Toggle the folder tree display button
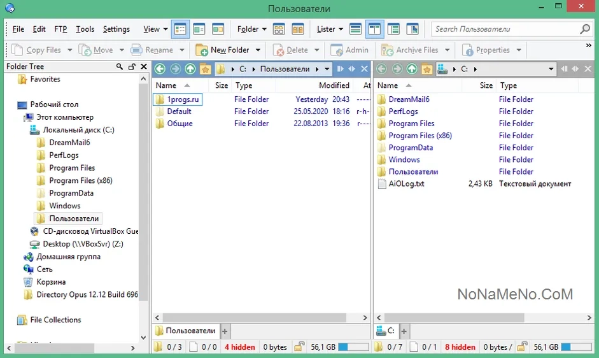 click(393, 29)
